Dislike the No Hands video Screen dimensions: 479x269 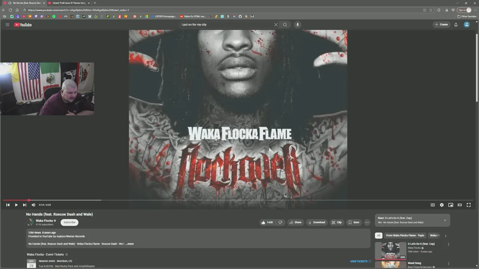[280, 222]
